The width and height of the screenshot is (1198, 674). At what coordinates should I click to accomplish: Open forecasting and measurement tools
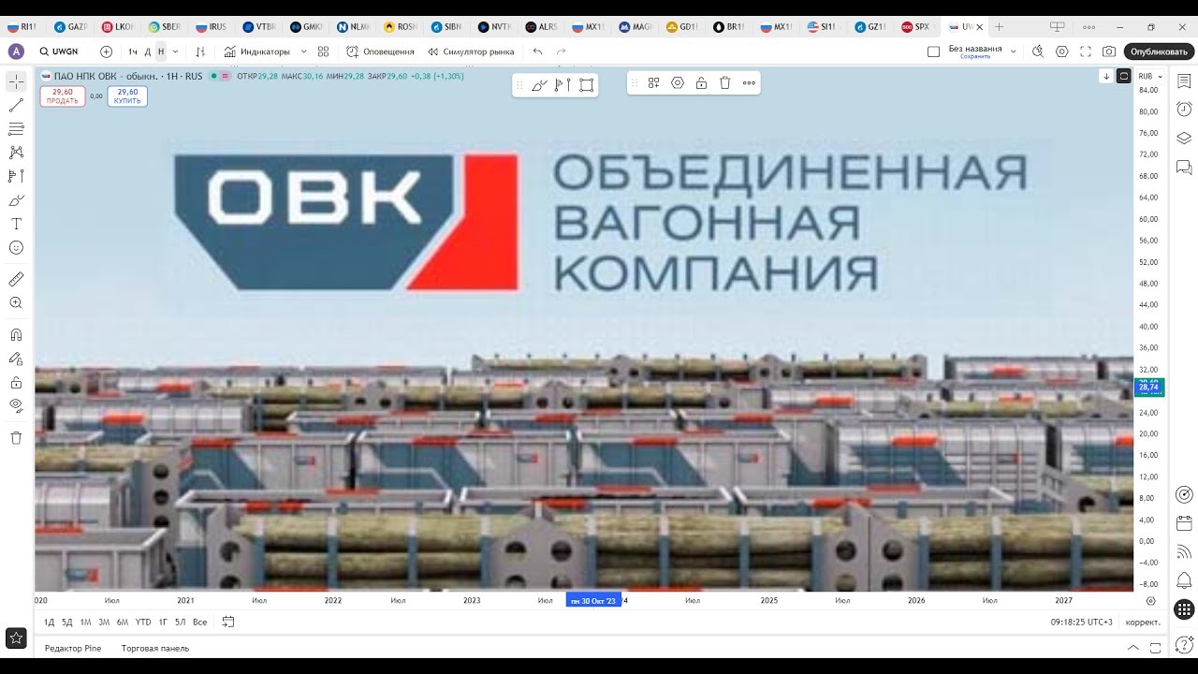(x=16, y=176)
